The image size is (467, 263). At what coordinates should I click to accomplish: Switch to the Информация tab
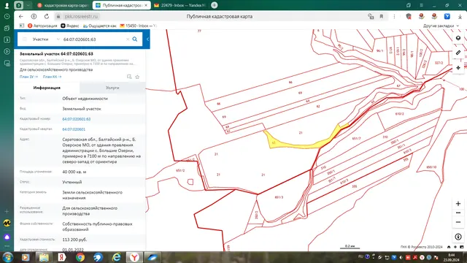[x=47, y=88]
